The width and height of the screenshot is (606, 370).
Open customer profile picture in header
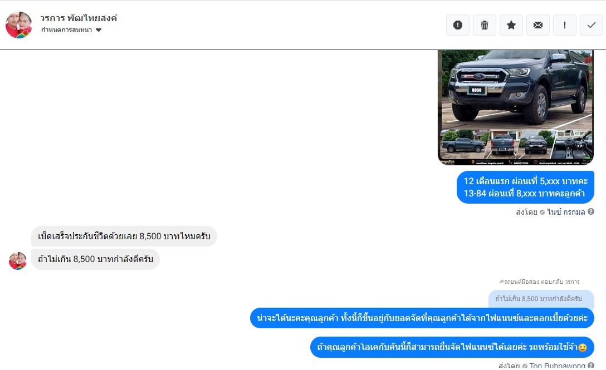click(18, 25)
